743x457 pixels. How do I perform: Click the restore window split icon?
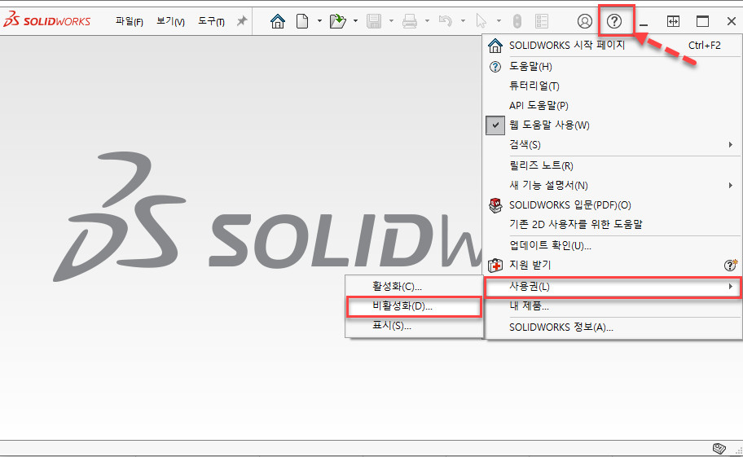[673, 21]
